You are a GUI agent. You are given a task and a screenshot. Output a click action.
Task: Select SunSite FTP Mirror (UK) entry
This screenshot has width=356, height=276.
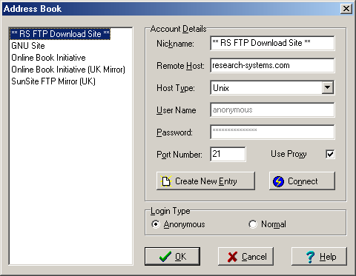pyautogui.click(x=53, y=81)
